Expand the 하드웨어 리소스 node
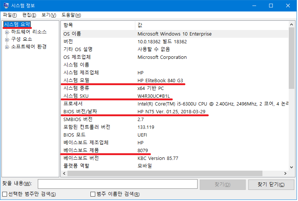Image resolution: width=298 pixels, height=201 pixels. pos(7,32)
